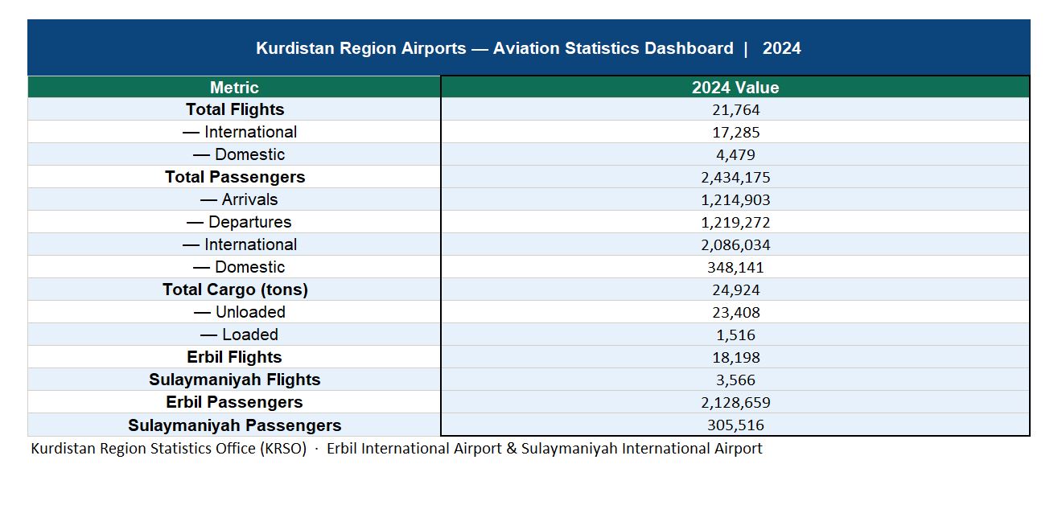This screenshot has width=1062, height=505.
Task: Click the 3,566 Sulaymaniyah flights value
Action: point(735,380)
